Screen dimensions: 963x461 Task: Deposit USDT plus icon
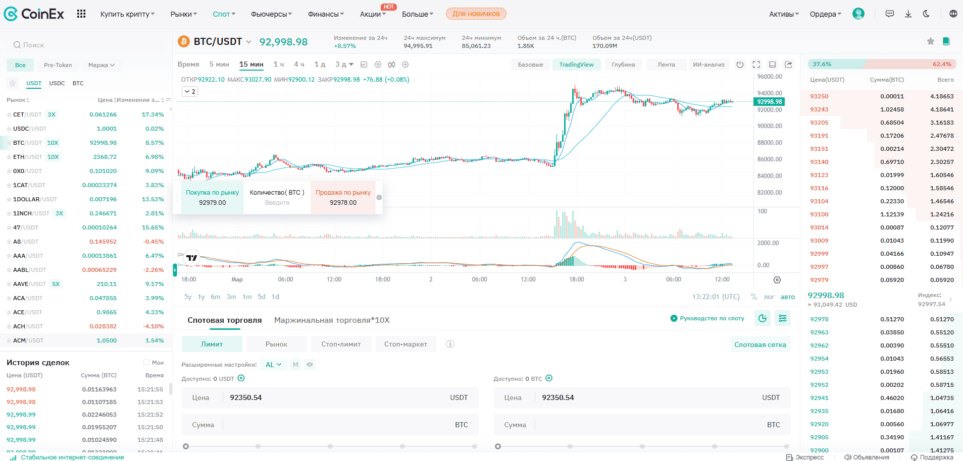(x=241, y=378)
